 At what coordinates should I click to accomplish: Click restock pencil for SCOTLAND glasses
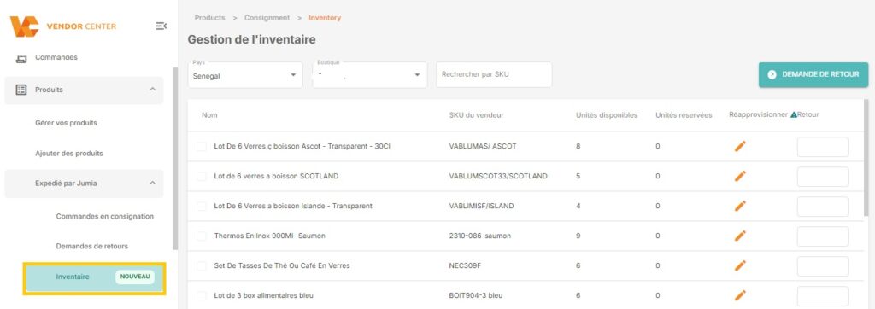[740, 176]
